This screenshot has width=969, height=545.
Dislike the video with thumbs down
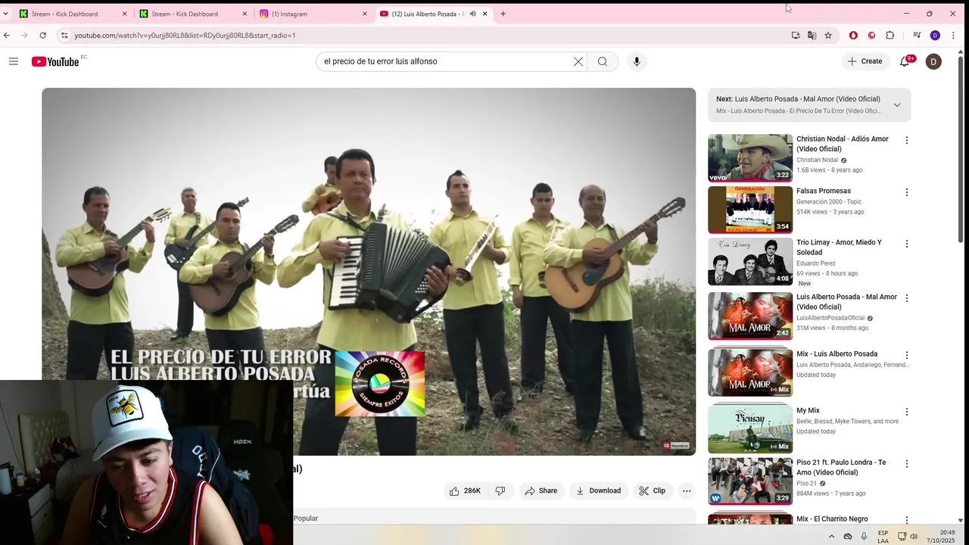coord(500,490)
